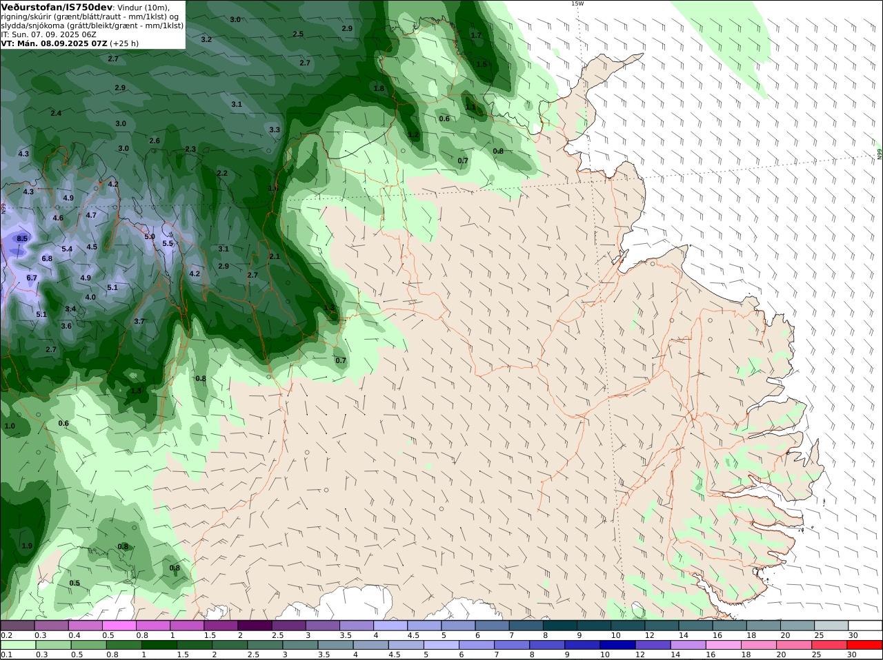Click the 1.8 precipitation value

[x=379, y=88]
